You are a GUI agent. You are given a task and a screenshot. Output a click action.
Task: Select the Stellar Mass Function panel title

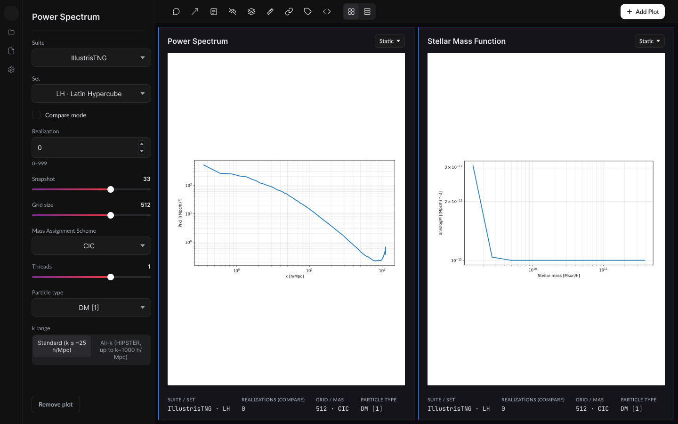(467, 41)
